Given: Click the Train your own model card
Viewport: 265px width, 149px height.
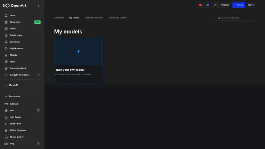Looking at the screenshot, I should pos(78,60).
